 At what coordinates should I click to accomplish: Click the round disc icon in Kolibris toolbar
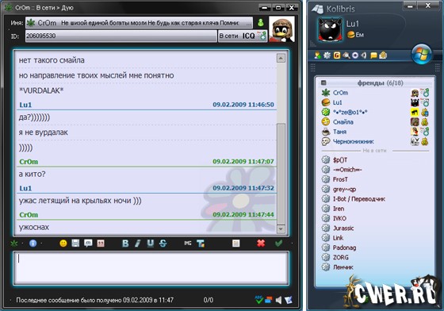(x=355, y=56)
